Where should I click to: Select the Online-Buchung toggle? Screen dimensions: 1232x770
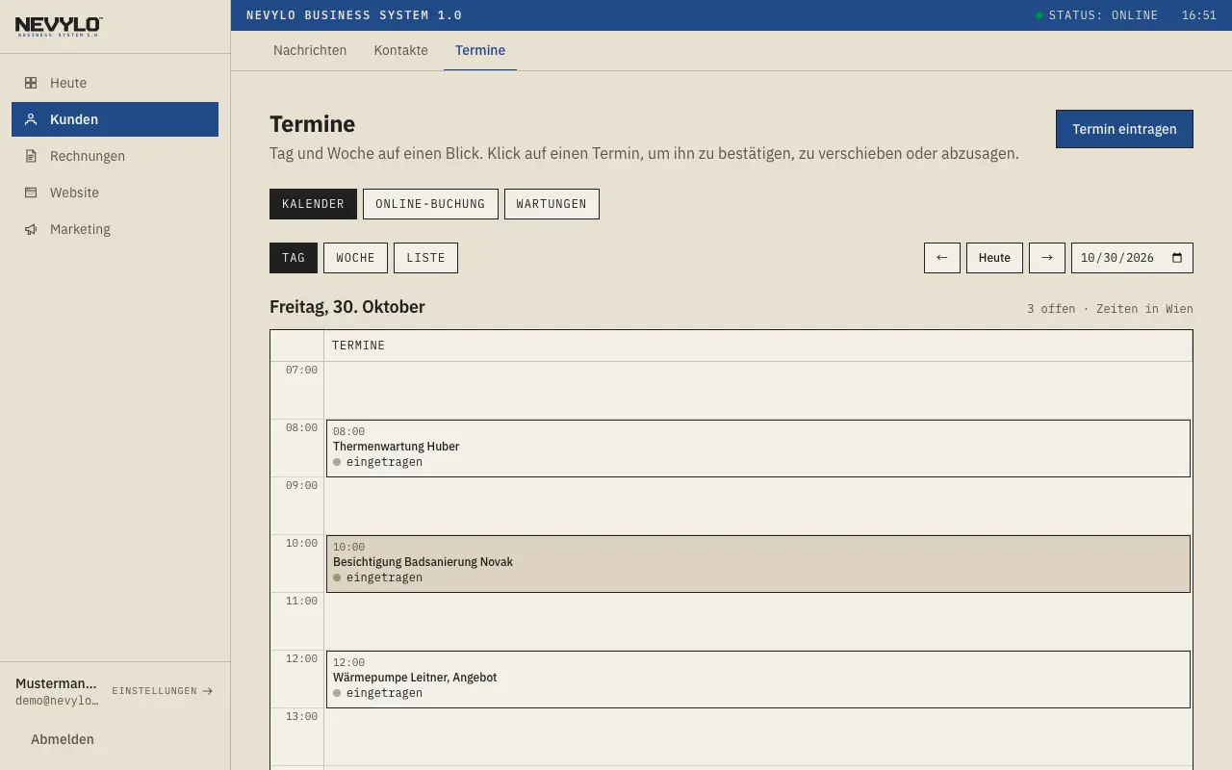(x=430, y=204)
